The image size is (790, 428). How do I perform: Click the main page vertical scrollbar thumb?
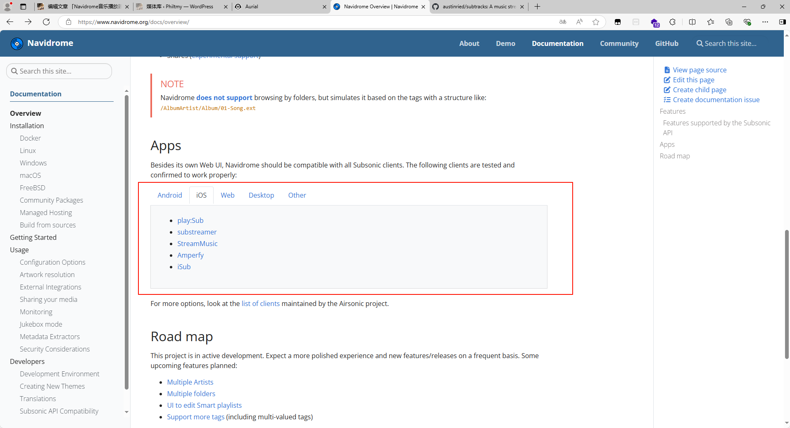pos(787,294)
